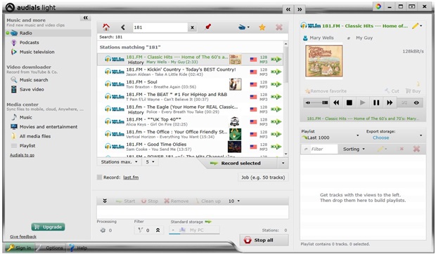The width and height of the screenshot is (436, 254).
Task: Toggle the eye visibility icon in the player
Action: pyautogui.click(x=416, y=102)
